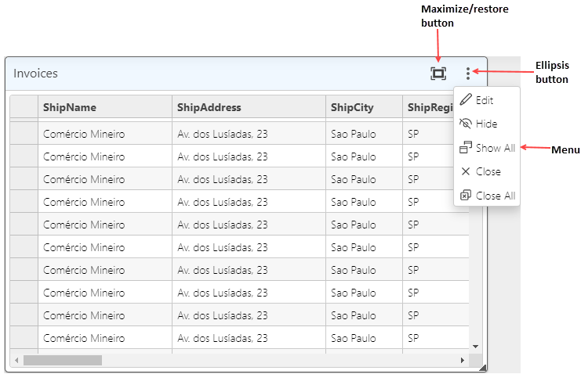Select the first row's header cell

pos(24,134)
